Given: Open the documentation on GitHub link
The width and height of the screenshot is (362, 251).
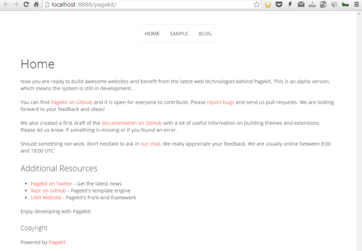Looking at the screenshot, I should point(132,123).
